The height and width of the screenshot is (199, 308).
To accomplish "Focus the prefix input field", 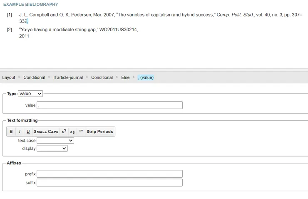I will 109,174.
